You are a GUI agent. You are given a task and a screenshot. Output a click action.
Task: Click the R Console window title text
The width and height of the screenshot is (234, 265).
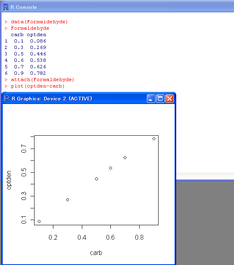[24, 7]
